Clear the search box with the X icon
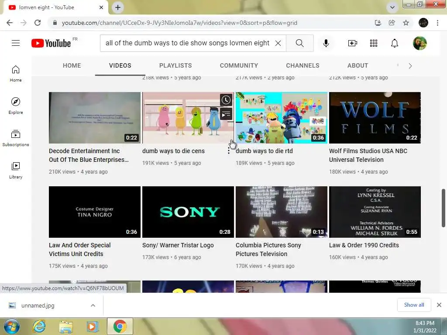The width and height of the screenshot is (447, 335). (278, 43)
